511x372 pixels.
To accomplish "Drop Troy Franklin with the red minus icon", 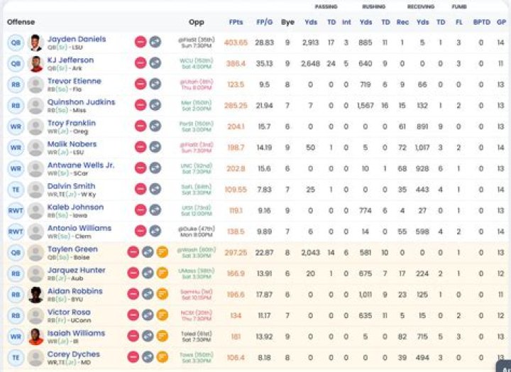I will (x=141, y=126).
